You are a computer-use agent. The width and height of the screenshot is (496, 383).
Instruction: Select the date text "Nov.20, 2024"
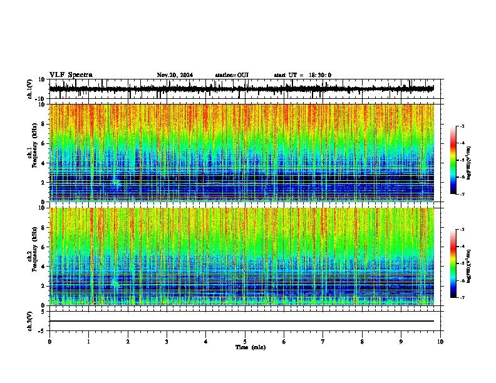[x=175, y=75]
